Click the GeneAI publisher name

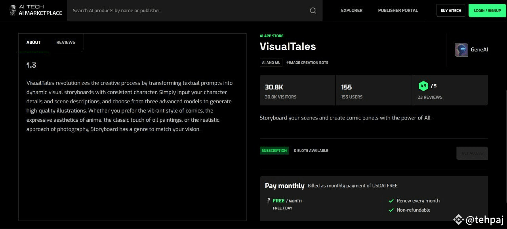coord(479,50)
